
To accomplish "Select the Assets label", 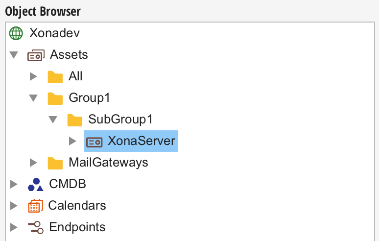I will [69, 54].
